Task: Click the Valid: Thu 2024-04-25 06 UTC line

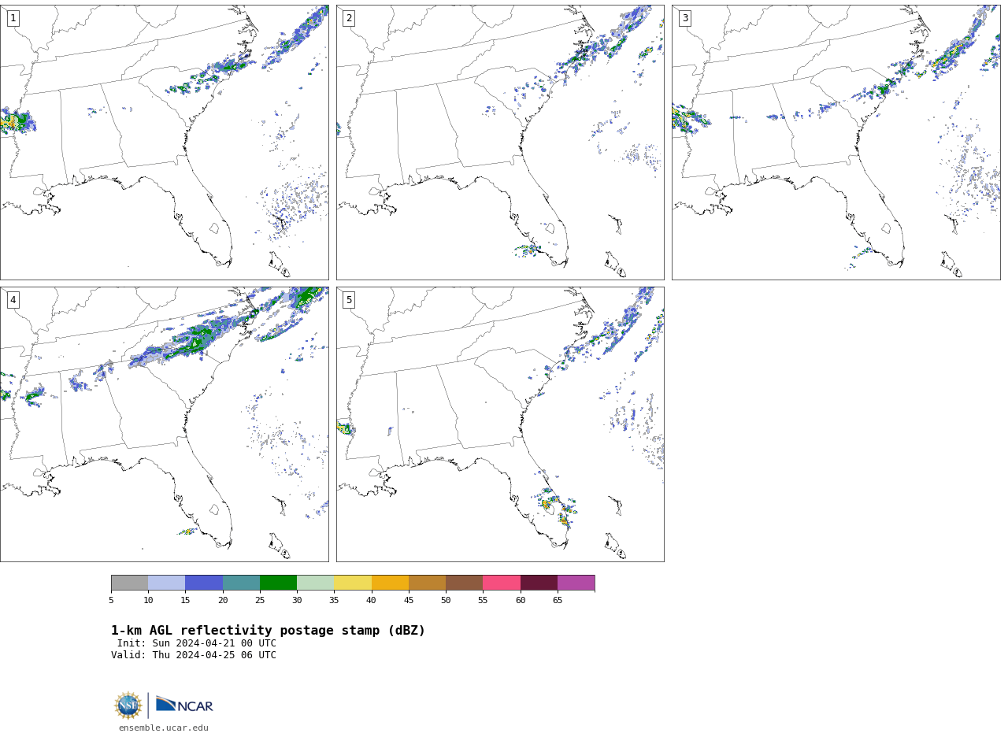Action: [x=194, y=655]
